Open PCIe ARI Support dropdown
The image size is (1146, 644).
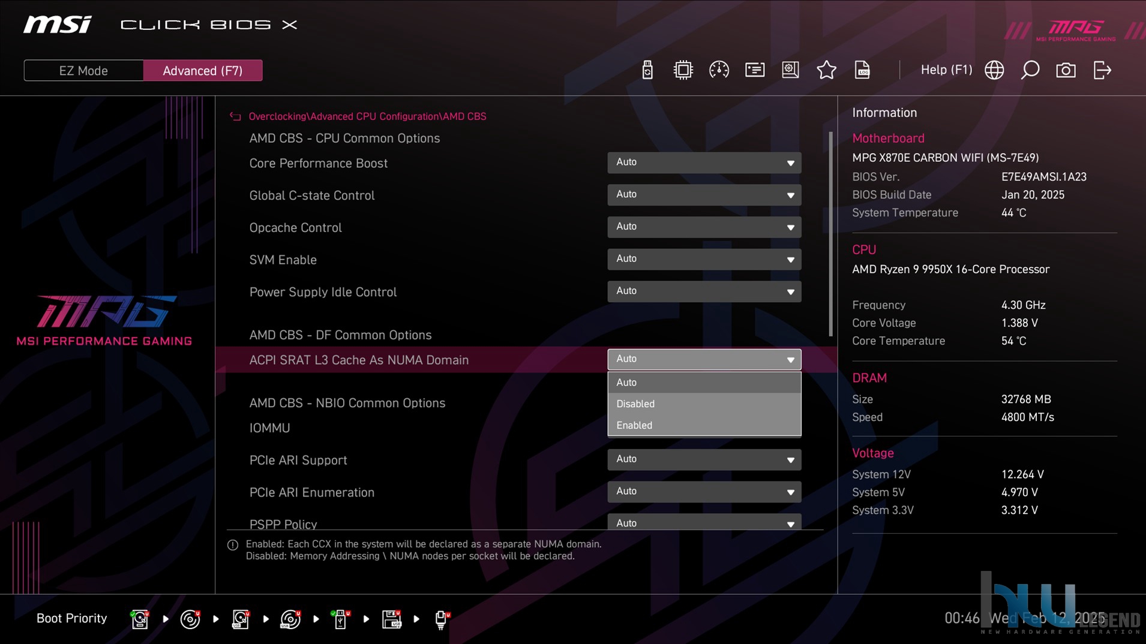(x=704, y=459)
